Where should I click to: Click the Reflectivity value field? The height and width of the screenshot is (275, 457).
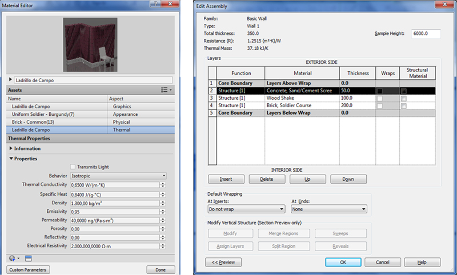115,237
